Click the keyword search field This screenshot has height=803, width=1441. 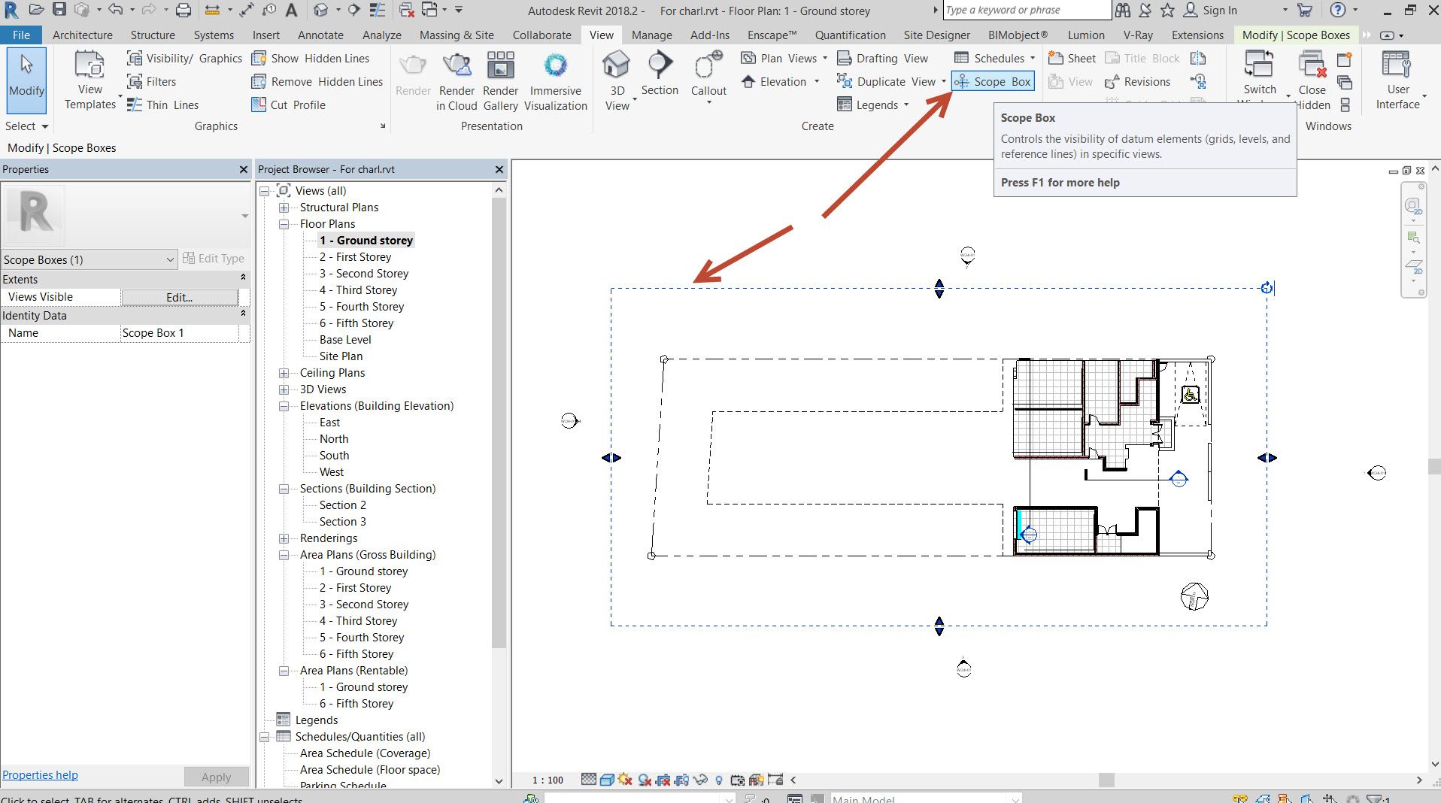(x=1026, y=10)
